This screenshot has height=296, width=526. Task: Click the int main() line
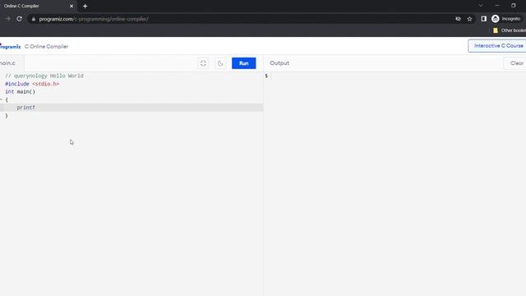point(20,91)
